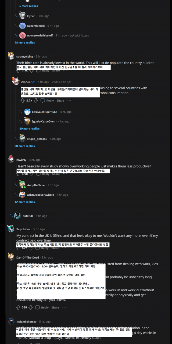The height and width of the screenshot is (344, 172).
Task: Upvote DELAIZ's comment with 1.7k points
Action: (x=23, y=101)
